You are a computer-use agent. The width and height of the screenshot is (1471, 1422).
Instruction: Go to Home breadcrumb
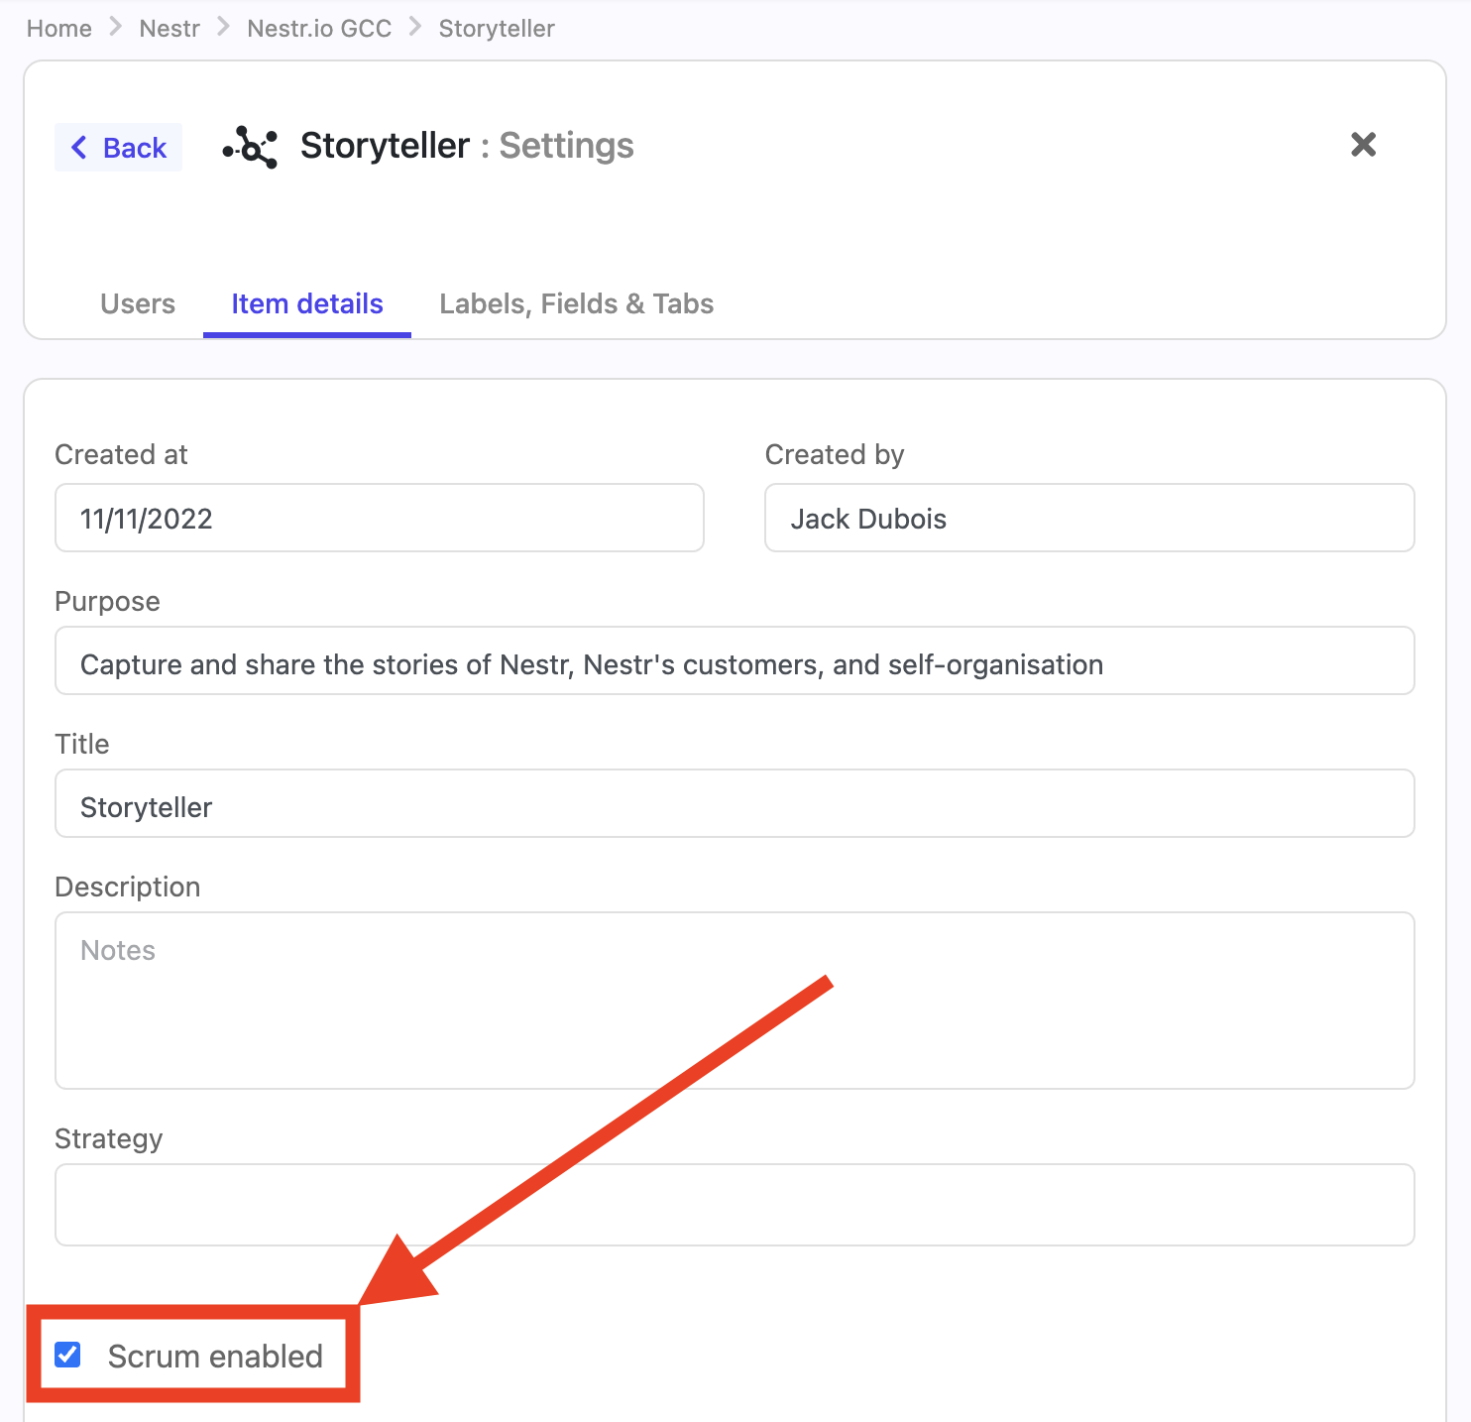[59, 29]
